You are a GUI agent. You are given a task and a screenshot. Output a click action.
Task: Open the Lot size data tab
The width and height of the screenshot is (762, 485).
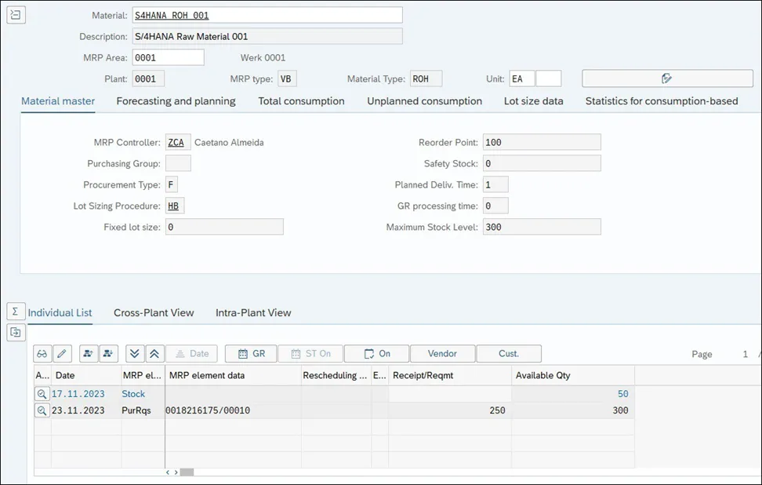click(533, 101)
